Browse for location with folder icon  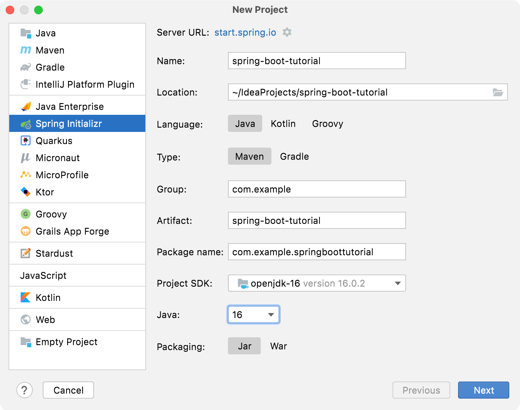(498, 92)
